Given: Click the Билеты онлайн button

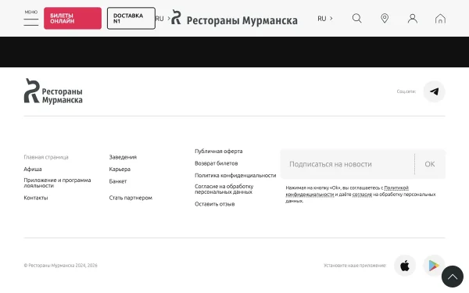Looking at the screenshot, I should click(x=73, y=18).
